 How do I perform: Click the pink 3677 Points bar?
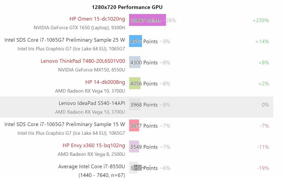click(x=134, y=126)
